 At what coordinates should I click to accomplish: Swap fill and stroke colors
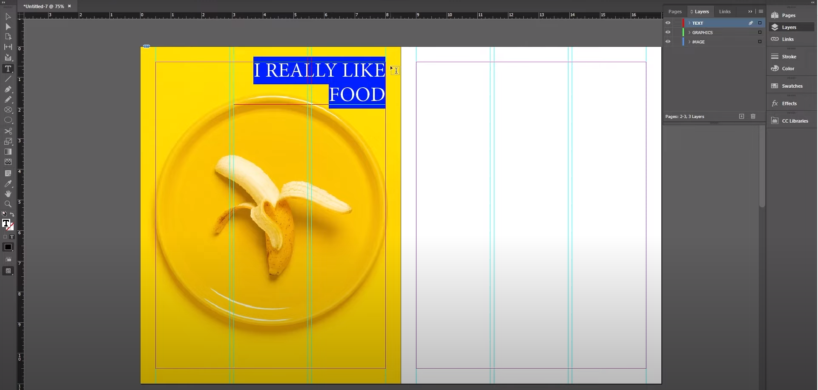point(12,214)
